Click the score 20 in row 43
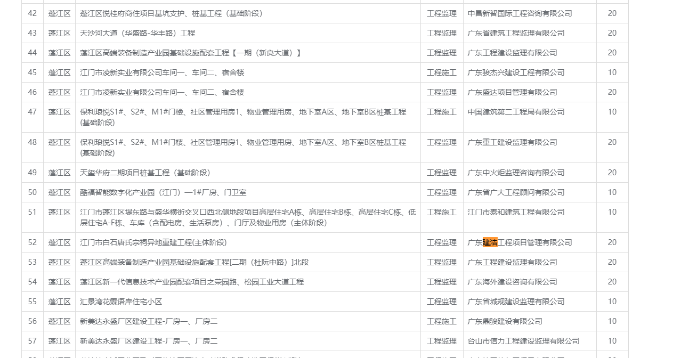This screenshot has height=358, width=673. 612,33
